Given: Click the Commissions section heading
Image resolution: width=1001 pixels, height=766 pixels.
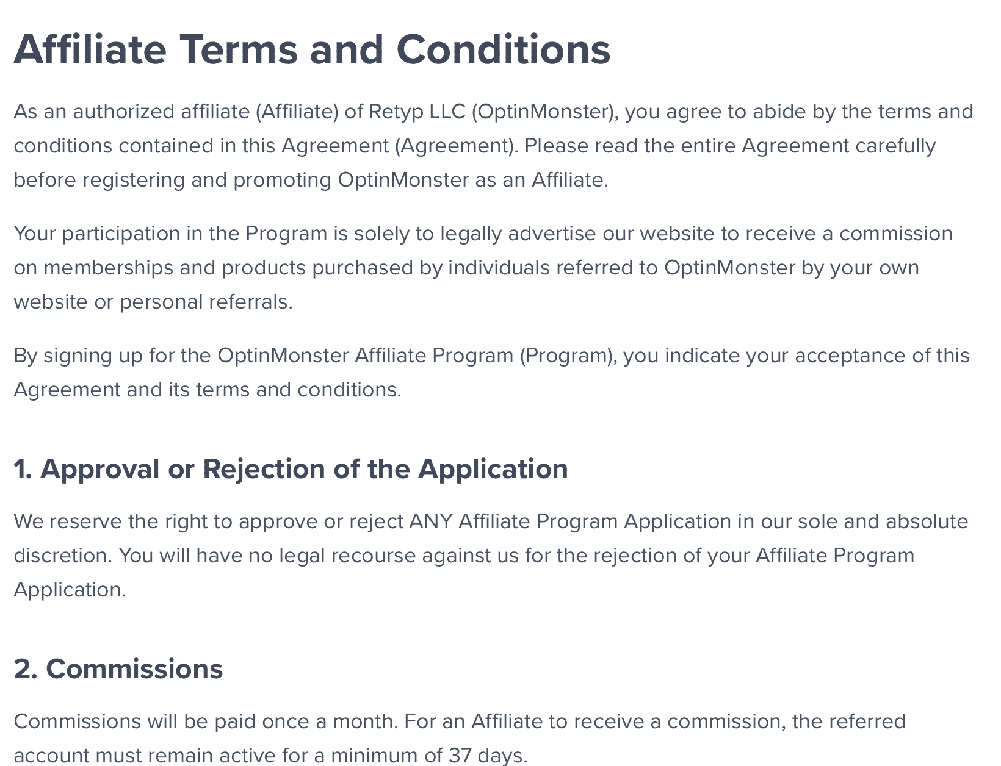Looking at the screenshot, I should (118, 668).
